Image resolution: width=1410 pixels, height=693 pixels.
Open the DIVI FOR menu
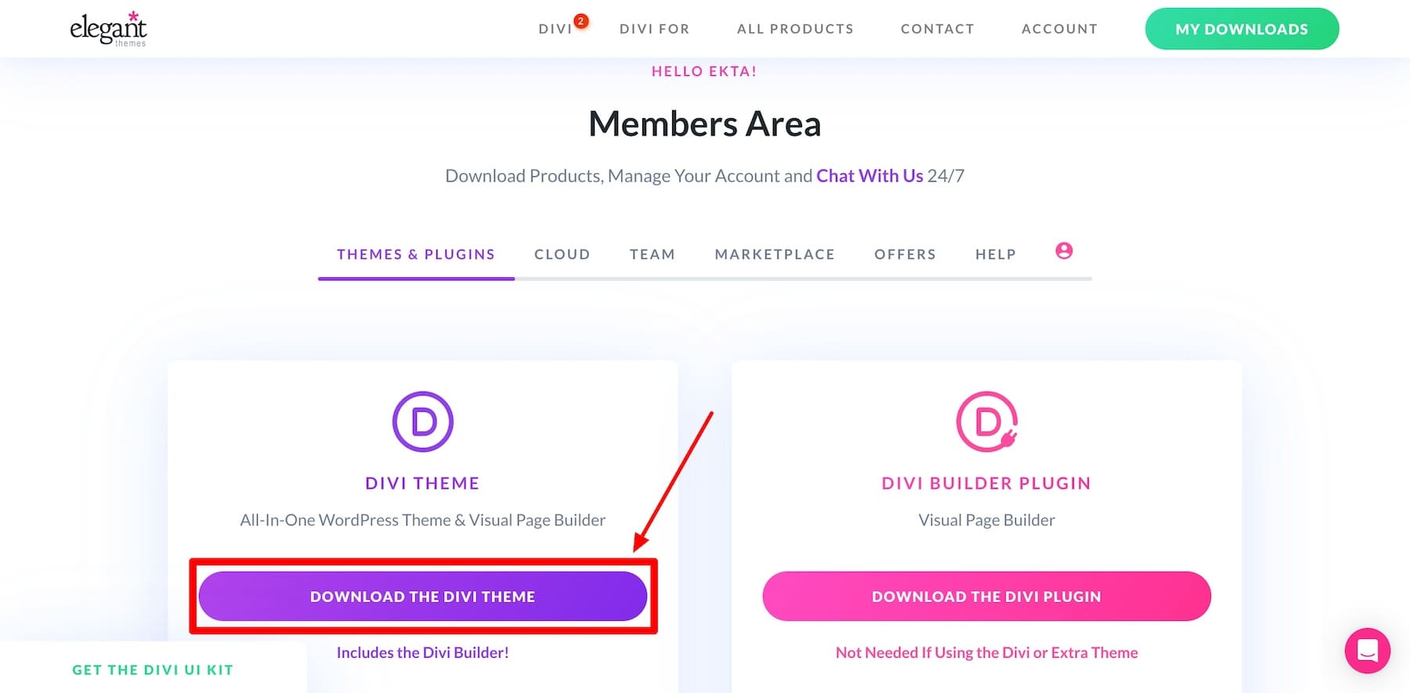point(654,28)
